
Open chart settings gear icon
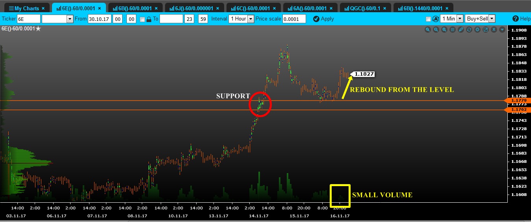point(477,30)
